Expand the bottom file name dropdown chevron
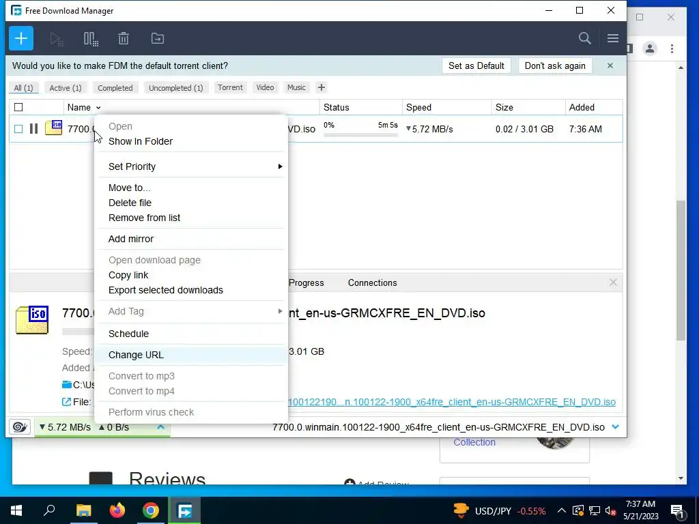 (x=616, y=427)
